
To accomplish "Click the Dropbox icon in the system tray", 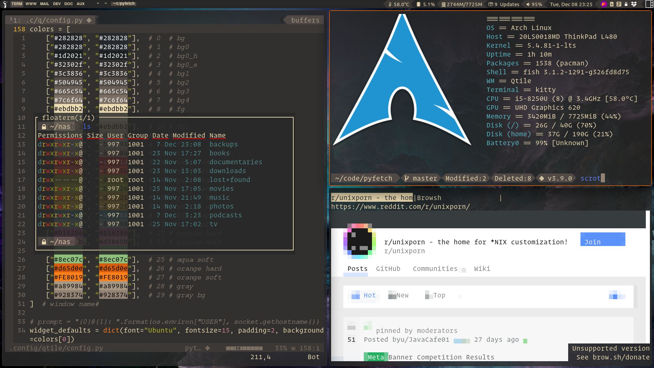I will tap(634, 4).
